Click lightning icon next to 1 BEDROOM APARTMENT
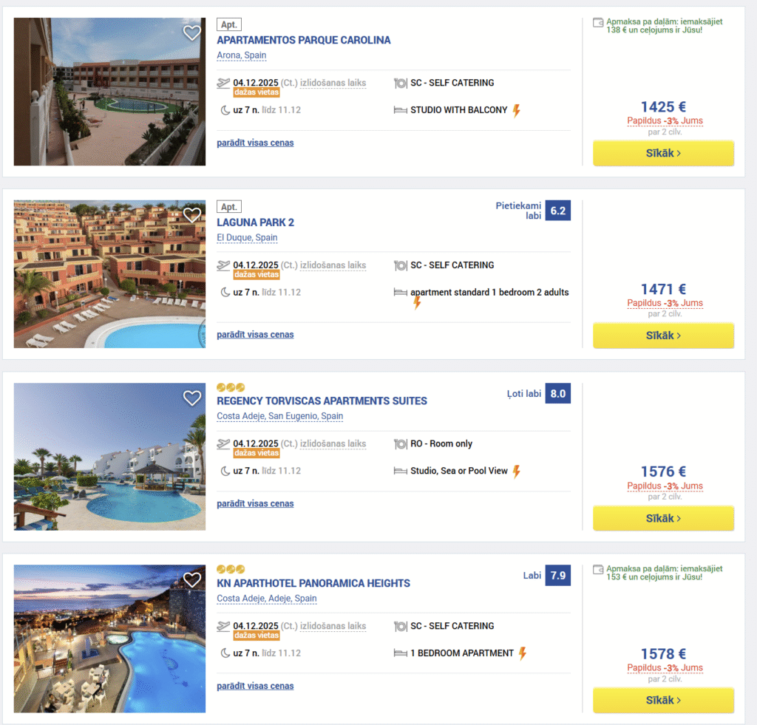 pos(523,654)
